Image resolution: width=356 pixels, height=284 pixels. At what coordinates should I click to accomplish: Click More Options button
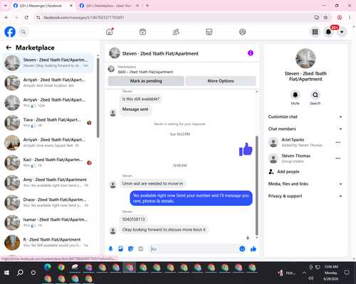[221, 81]
